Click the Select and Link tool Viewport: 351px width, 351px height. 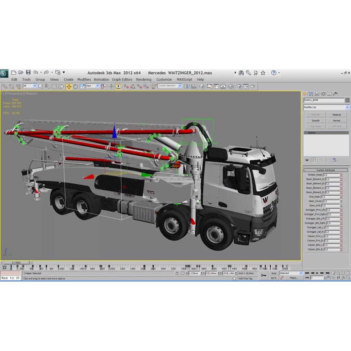(5, 86)
